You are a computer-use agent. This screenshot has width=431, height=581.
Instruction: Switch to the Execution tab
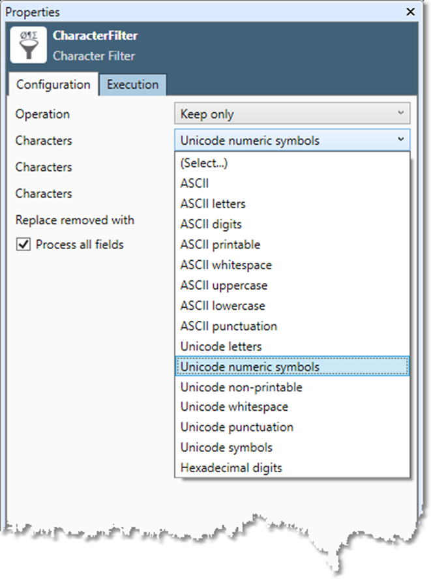132,85
